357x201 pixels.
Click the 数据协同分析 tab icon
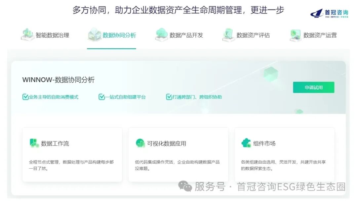click(x=94, y=35)
